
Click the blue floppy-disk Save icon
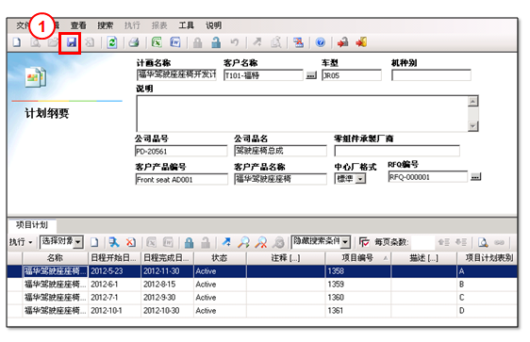click(72, 42)
